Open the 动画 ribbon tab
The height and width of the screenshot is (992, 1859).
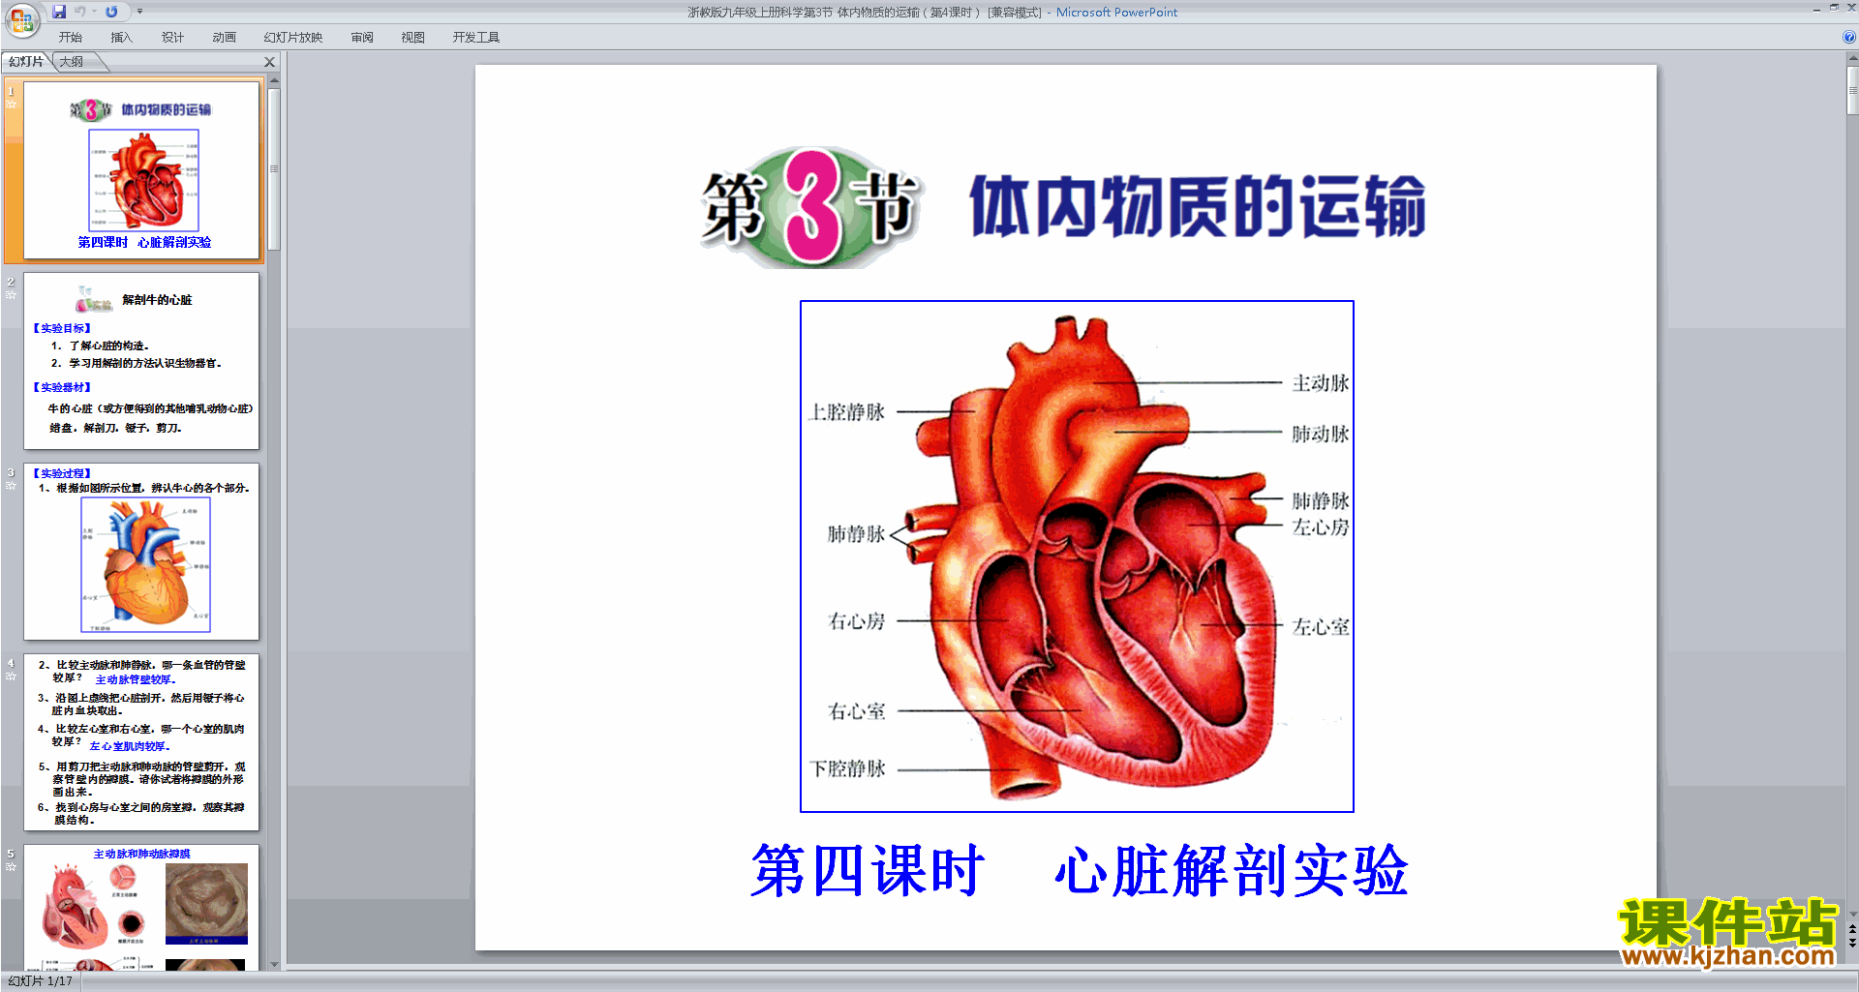(224, 38)
